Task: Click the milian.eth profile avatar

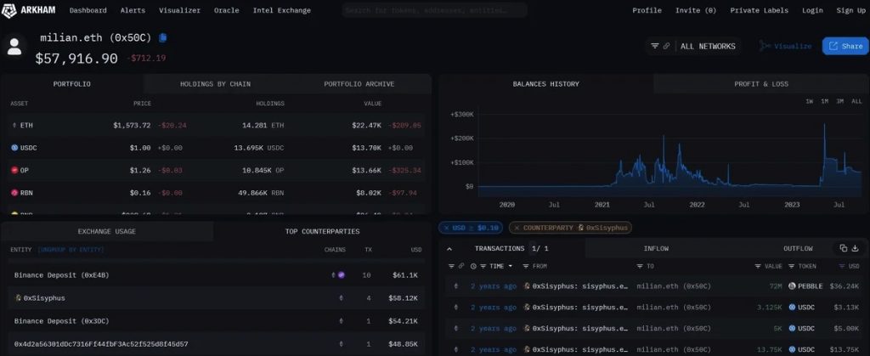Action: [x=14, y=47]
